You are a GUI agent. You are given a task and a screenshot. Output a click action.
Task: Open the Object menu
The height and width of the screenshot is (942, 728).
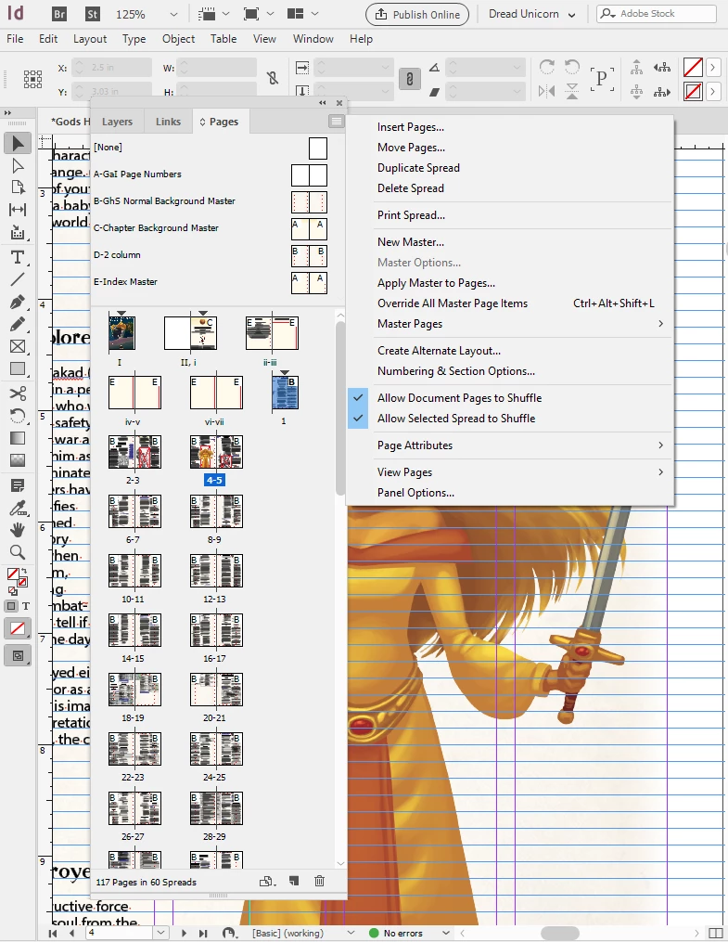(178, 38)
